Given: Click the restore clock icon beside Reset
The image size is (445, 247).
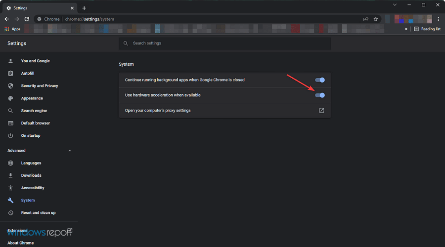Looking at the screenshot, I should [x=10, y=213].
